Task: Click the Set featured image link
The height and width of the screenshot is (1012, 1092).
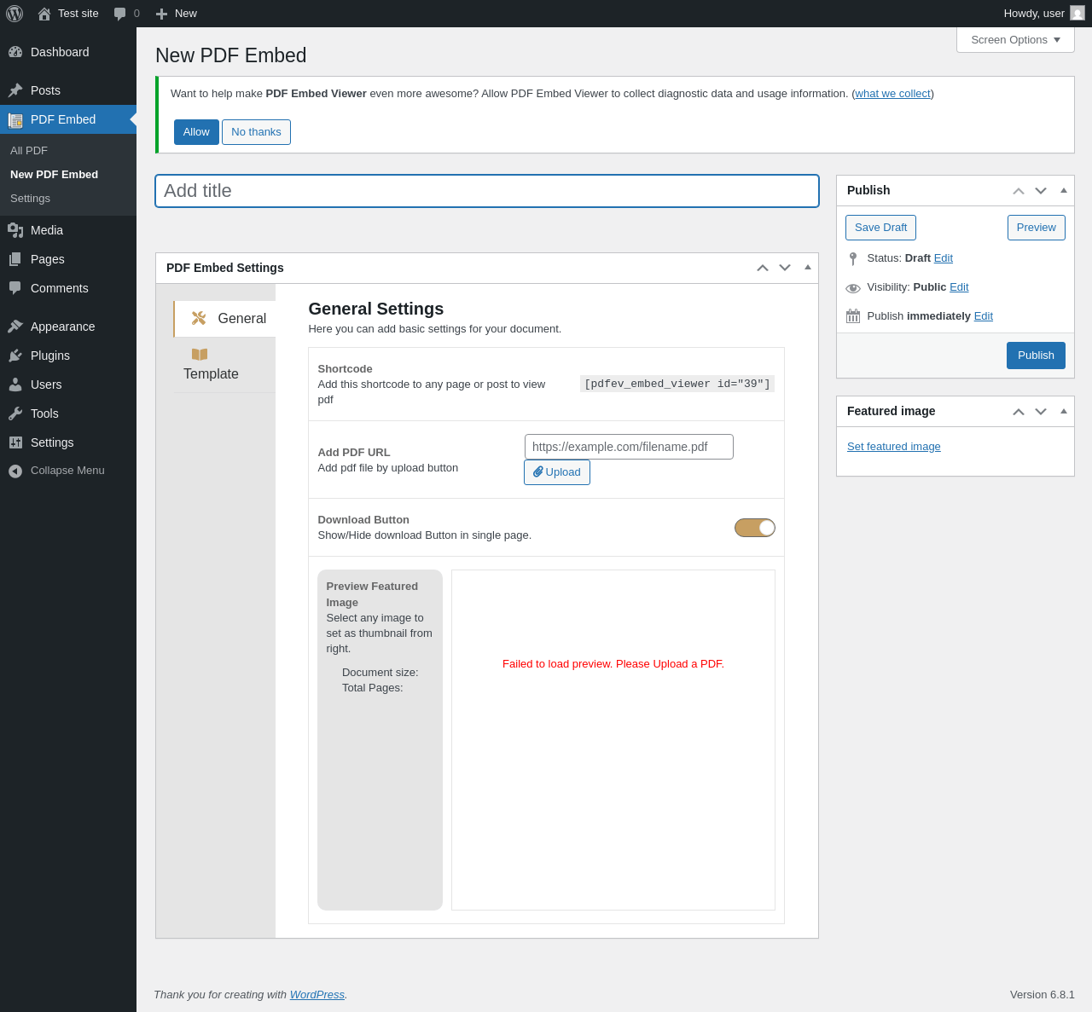Action: [x=894, y=447]
